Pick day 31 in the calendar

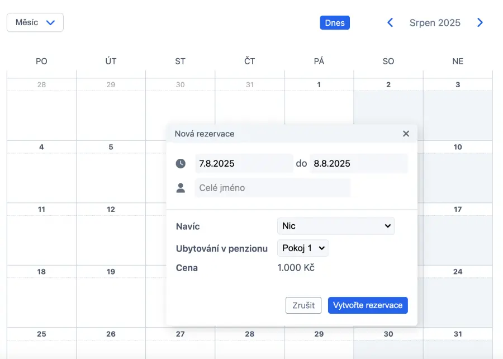[x=458, y=344]
